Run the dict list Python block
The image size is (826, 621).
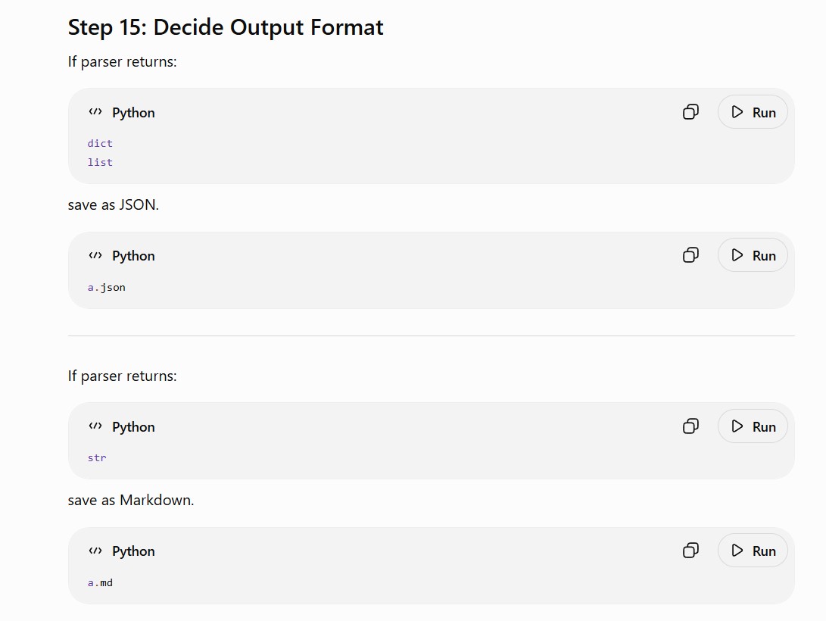point(753,111)
